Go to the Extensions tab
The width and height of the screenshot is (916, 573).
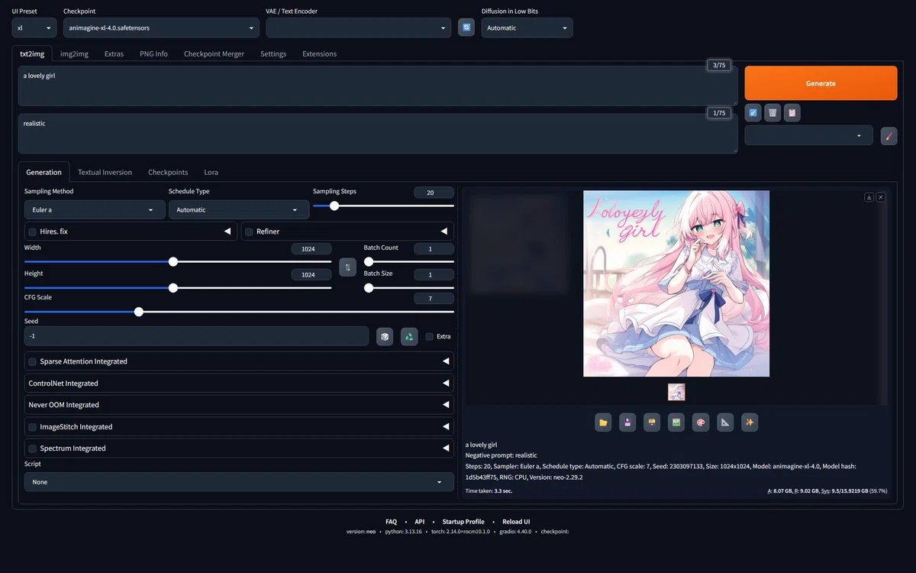coord(319,53)
